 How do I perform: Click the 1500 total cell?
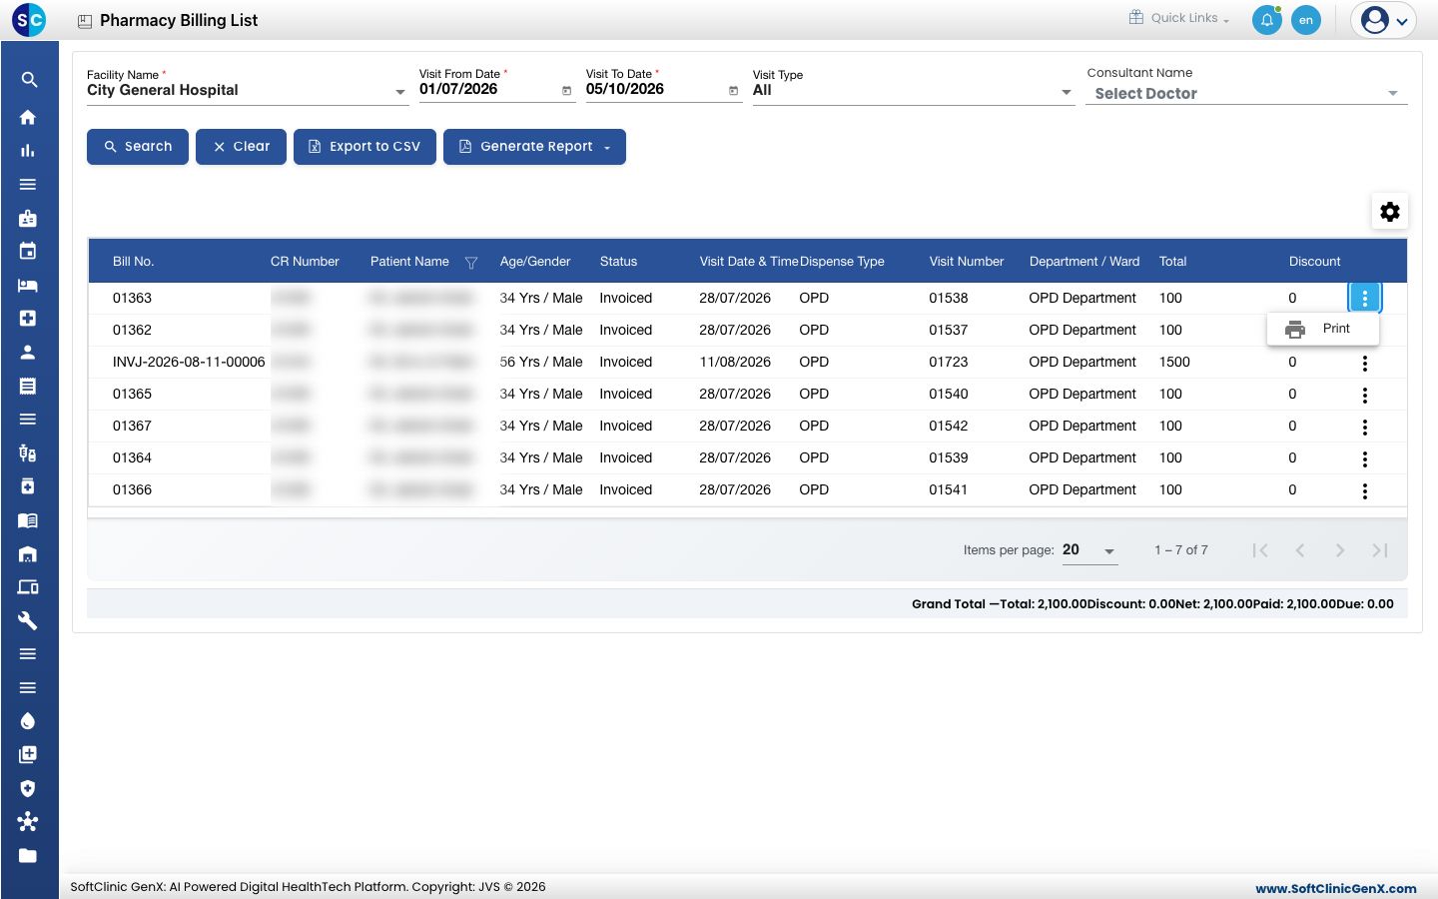point(1174,362)
